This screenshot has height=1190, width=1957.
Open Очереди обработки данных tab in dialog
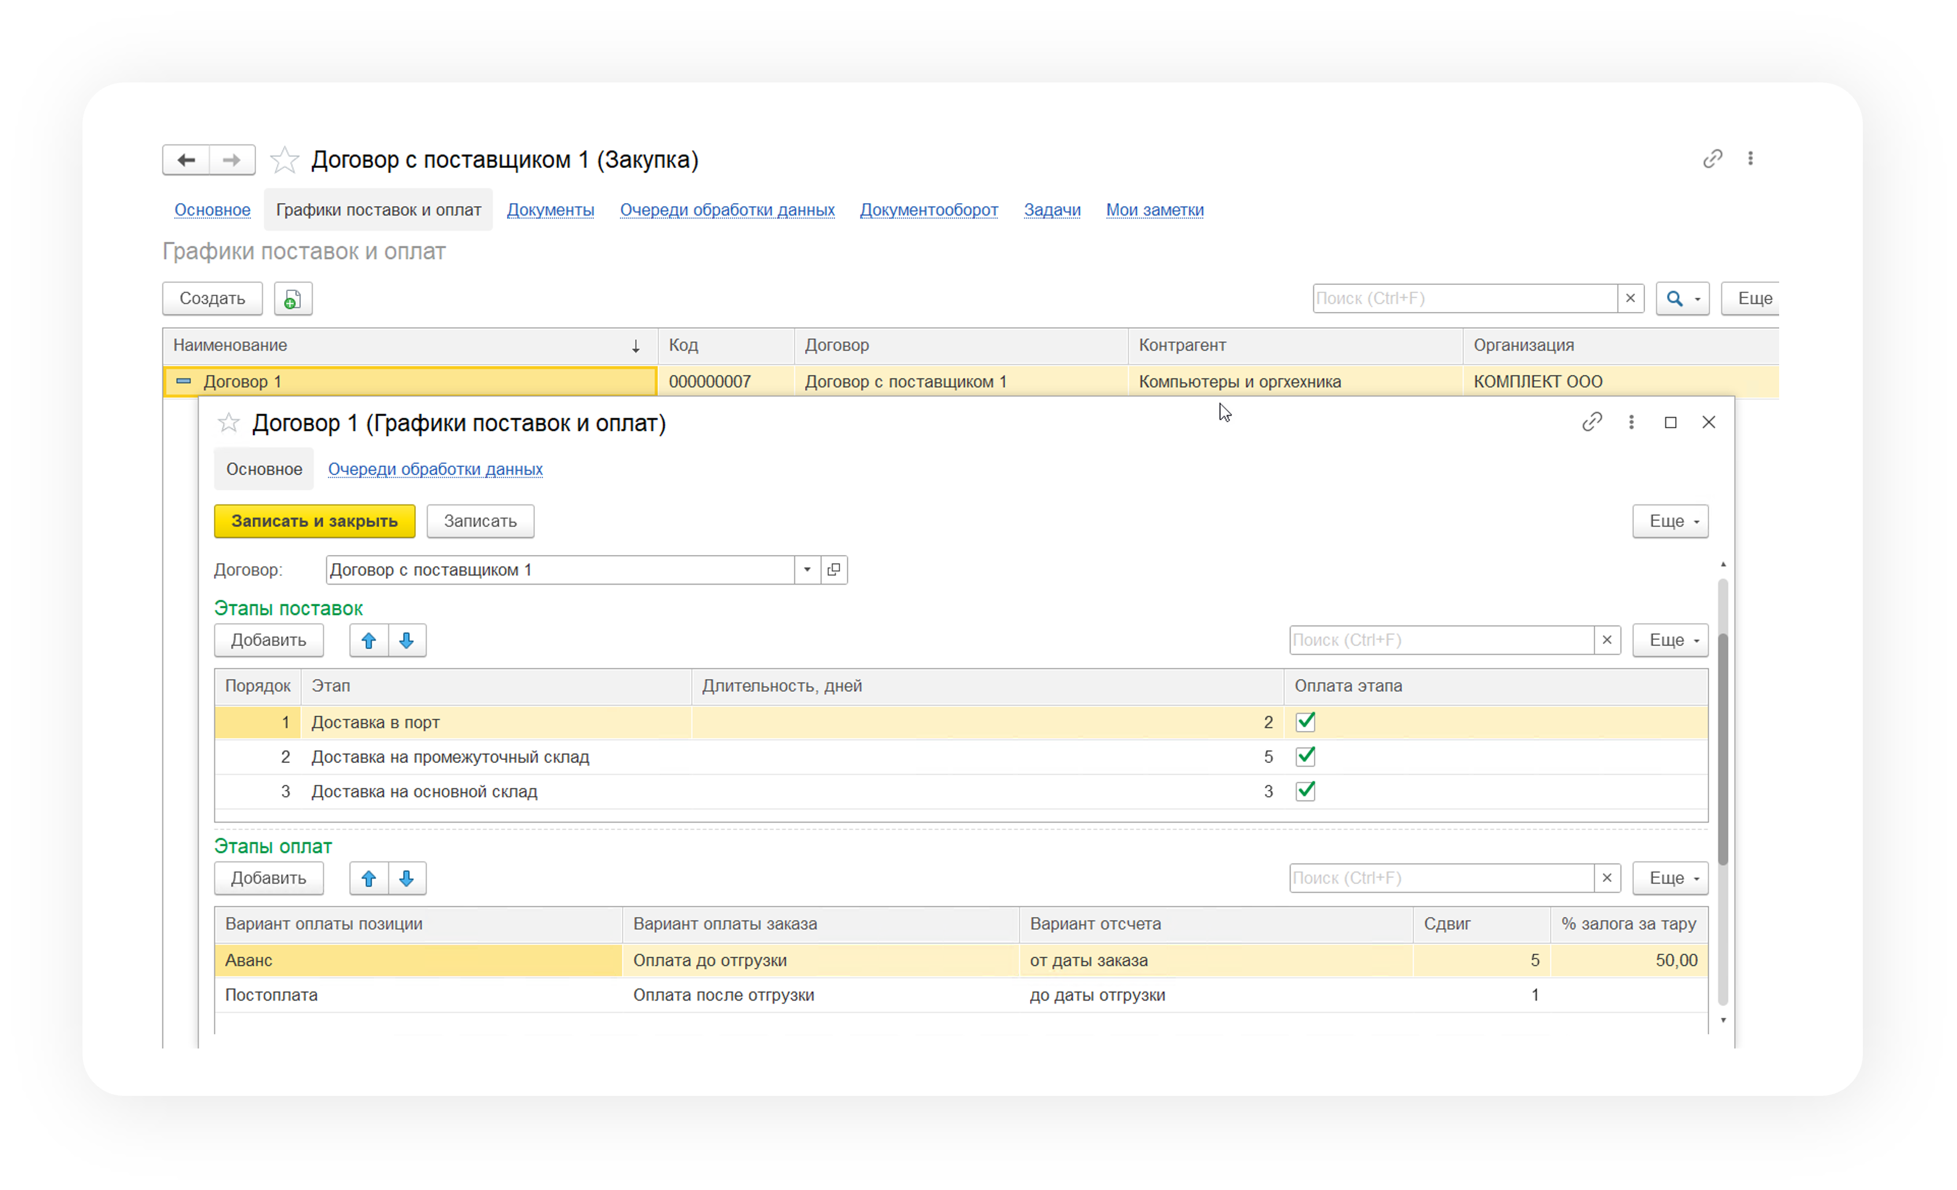coord(435,469)
